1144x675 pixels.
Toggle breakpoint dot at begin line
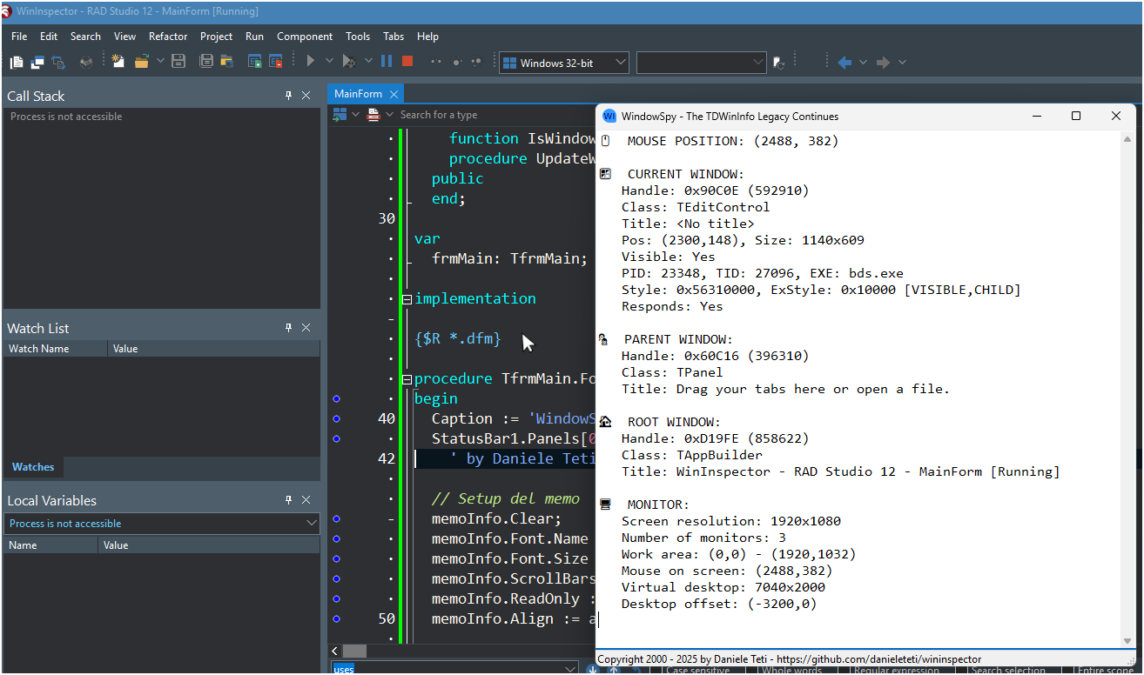point(337,398)
